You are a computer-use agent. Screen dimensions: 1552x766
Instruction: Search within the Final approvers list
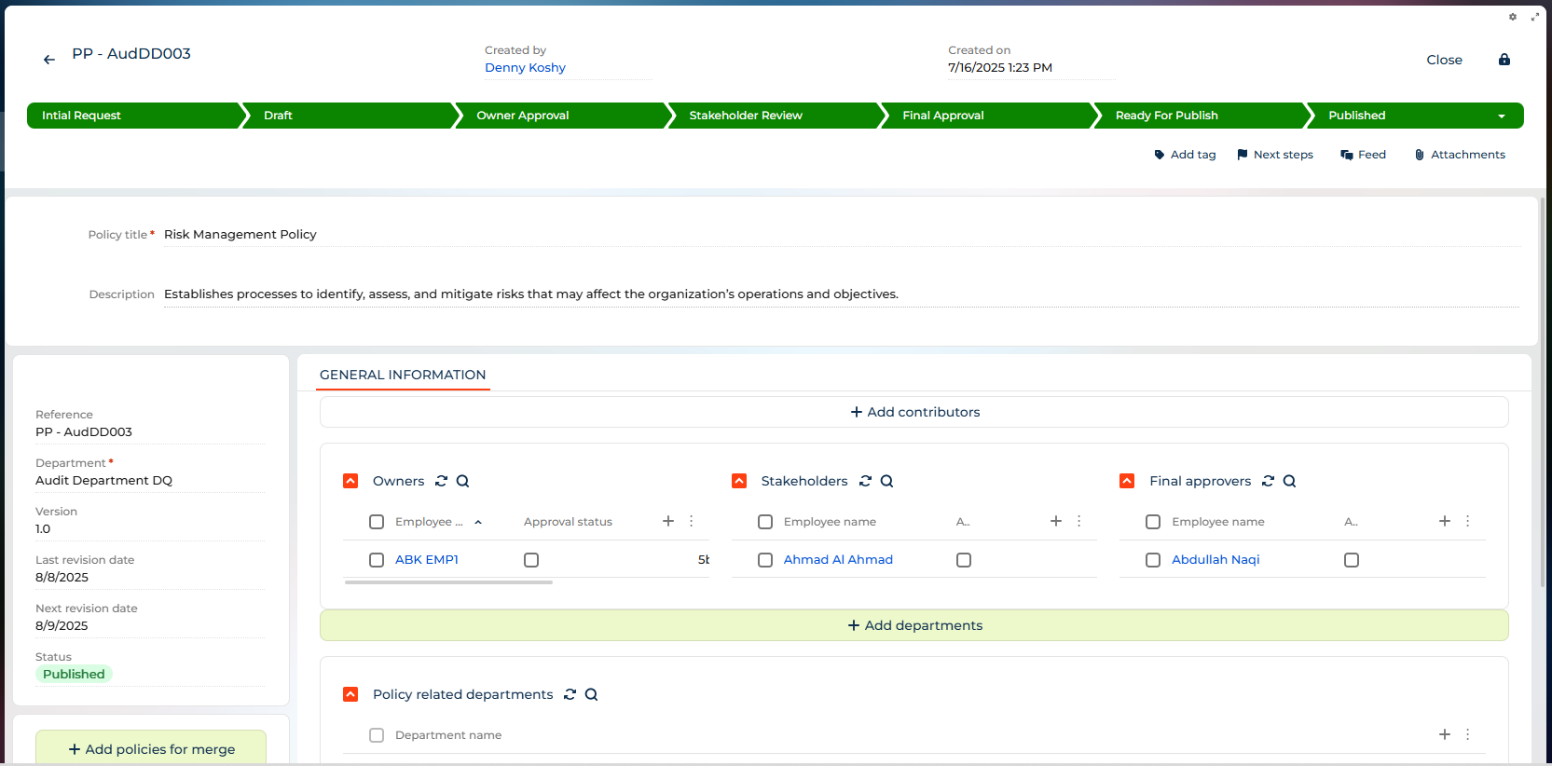tap(1289, 481)
